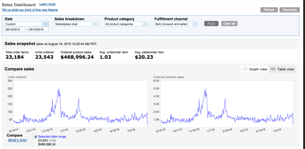This screenshot has height=149, width=305.
Task: Click Units ordered value 23,543 in snapshot
Action: coord(44,57)
